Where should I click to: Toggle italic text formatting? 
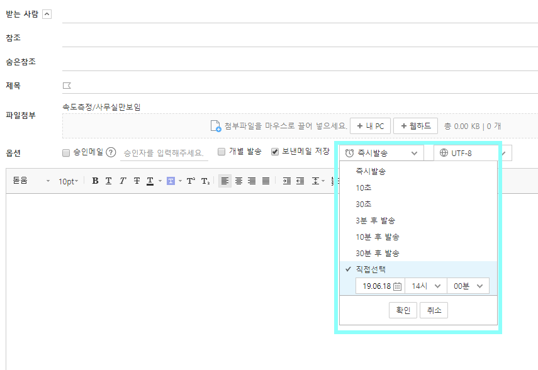(x=123, y=181)
